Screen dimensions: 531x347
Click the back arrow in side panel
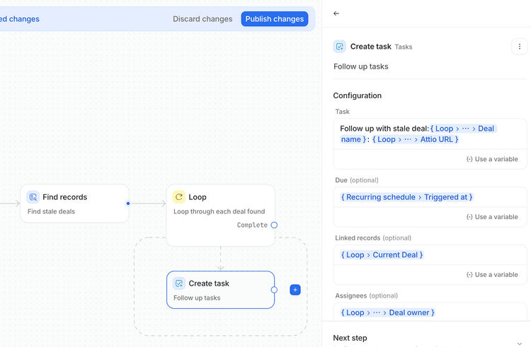(336, 13)
